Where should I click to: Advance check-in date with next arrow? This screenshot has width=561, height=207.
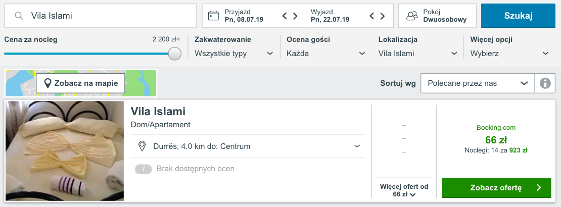click(296, 16)
